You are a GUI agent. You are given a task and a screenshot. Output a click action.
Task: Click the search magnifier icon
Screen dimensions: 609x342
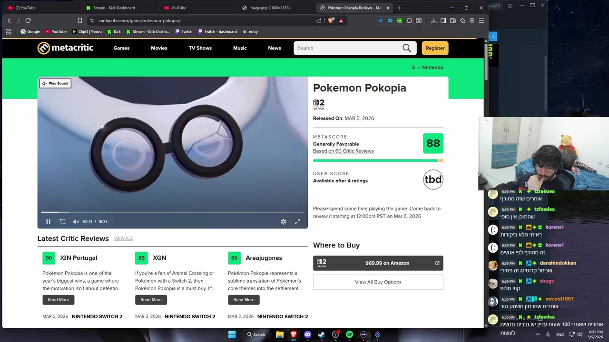pyautogui.click(x=407, y=48)
